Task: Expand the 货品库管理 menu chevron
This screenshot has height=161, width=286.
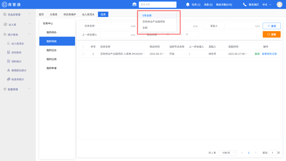Action: point(30,14)
